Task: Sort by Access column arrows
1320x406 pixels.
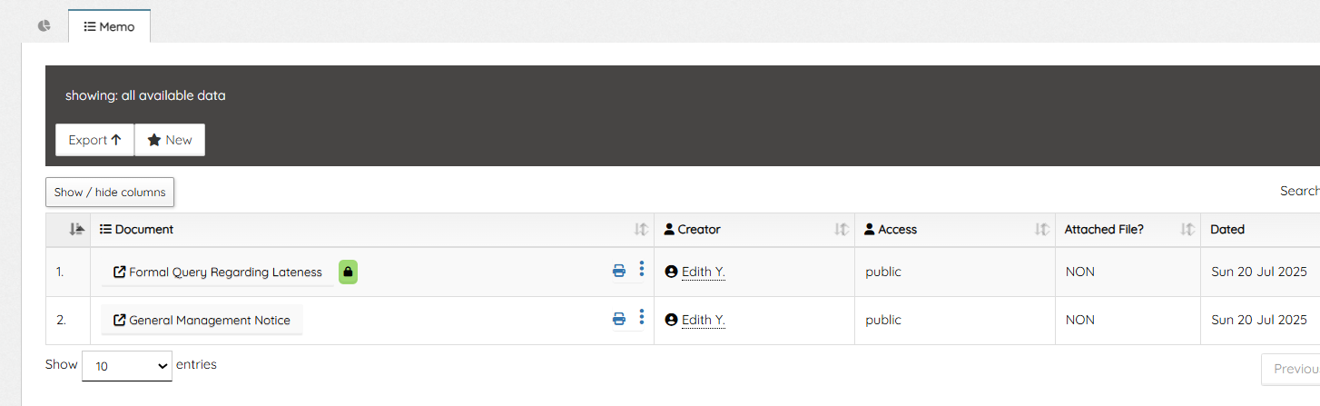Action: (1042, 230)
